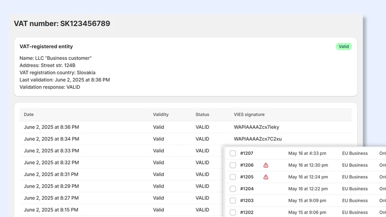Viewport: 386px width, 217px height.
Task: Tick the checkbox for order #1207
Action: 233,153
